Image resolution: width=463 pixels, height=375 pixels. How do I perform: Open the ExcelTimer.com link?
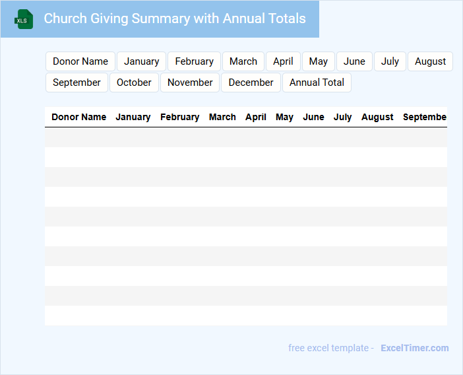[x=414, y=348]
